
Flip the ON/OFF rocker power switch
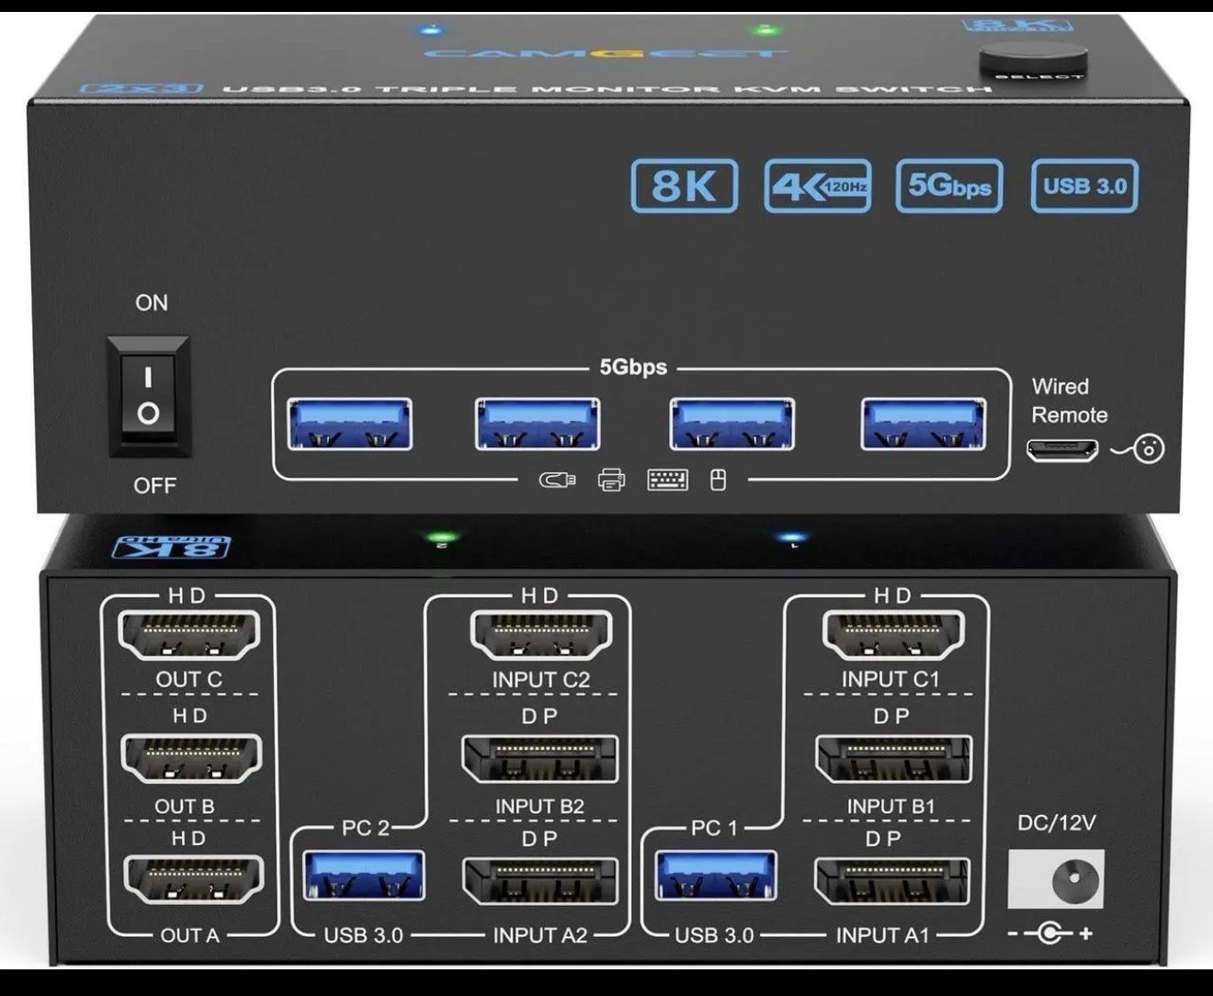pyautogui.click(x=150, y=396)
